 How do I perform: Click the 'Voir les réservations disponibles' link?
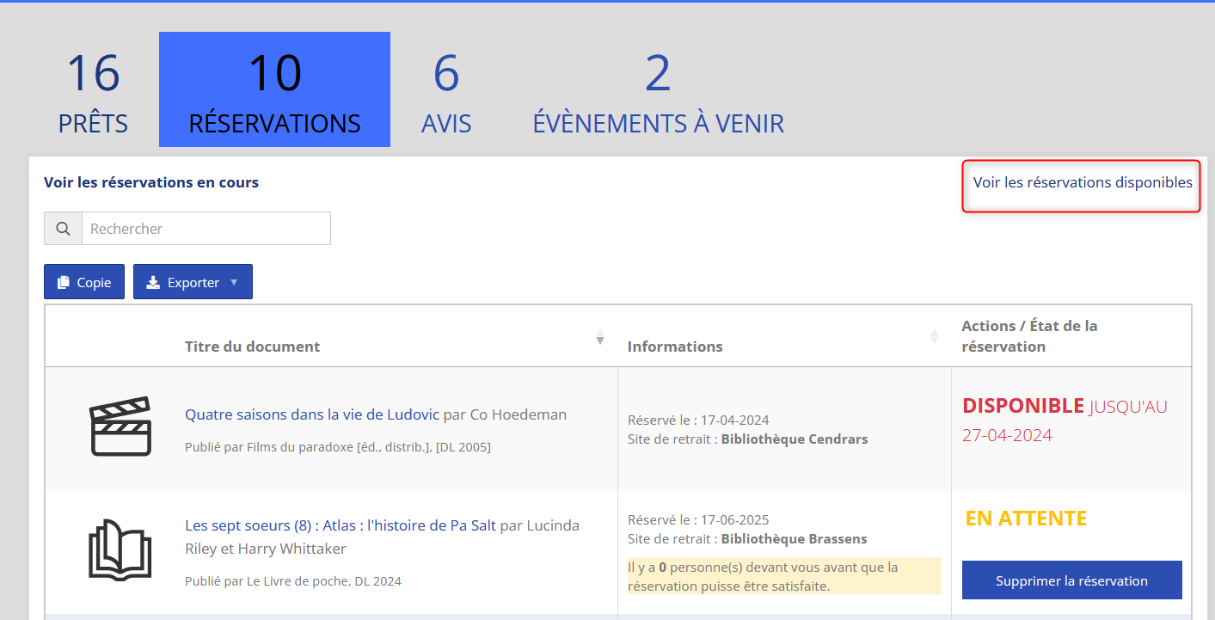[1082, 182]
